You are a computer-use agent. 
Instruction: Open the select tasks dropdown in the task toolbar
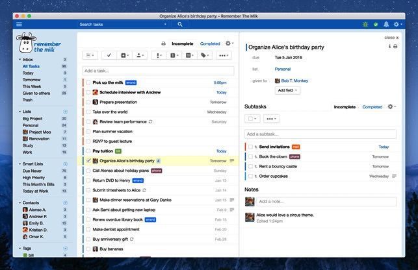tap(90, 55)
